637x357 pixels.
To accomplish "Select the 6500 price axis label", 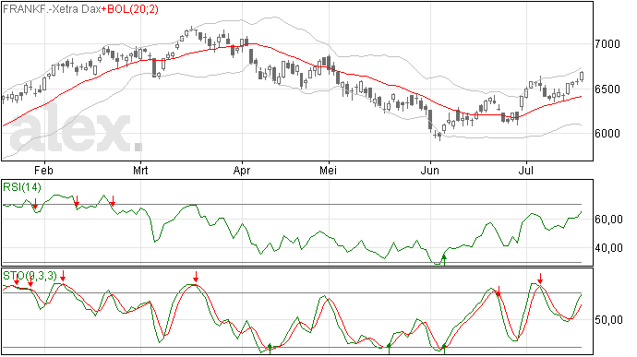I will click(607, 89).
